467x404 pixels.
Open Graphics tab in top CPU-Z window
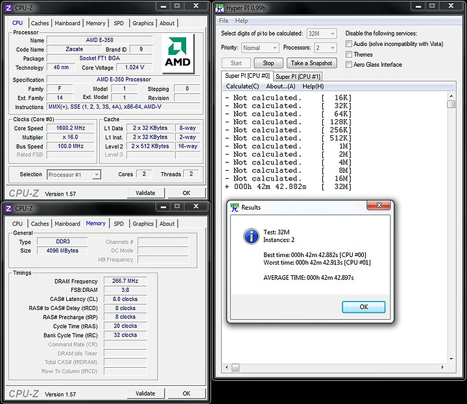tap(143, 23)
